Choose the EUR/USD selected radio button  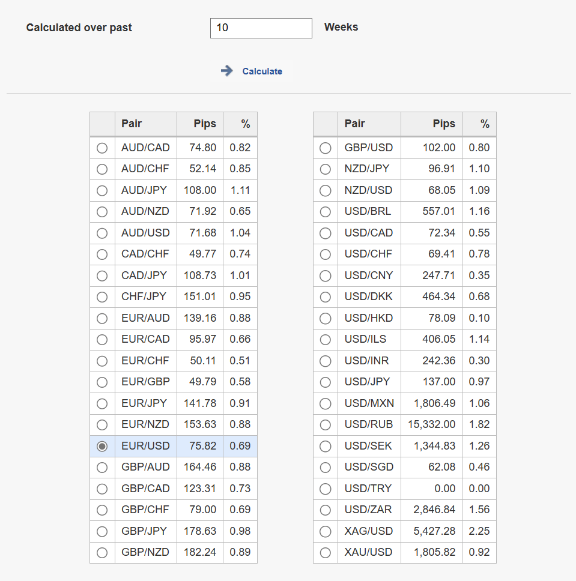[x=102, y=446]
